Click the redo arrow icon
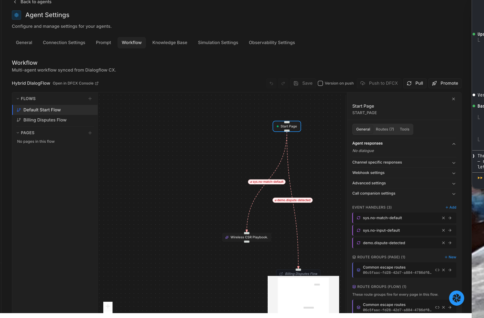Screen dimensions: 484x318 (283, 83)
